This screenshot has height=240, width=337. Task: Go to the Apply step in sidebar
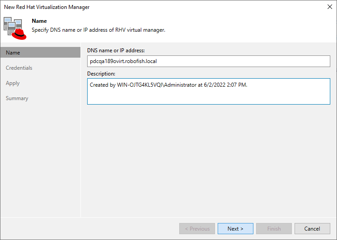point(13,83)
